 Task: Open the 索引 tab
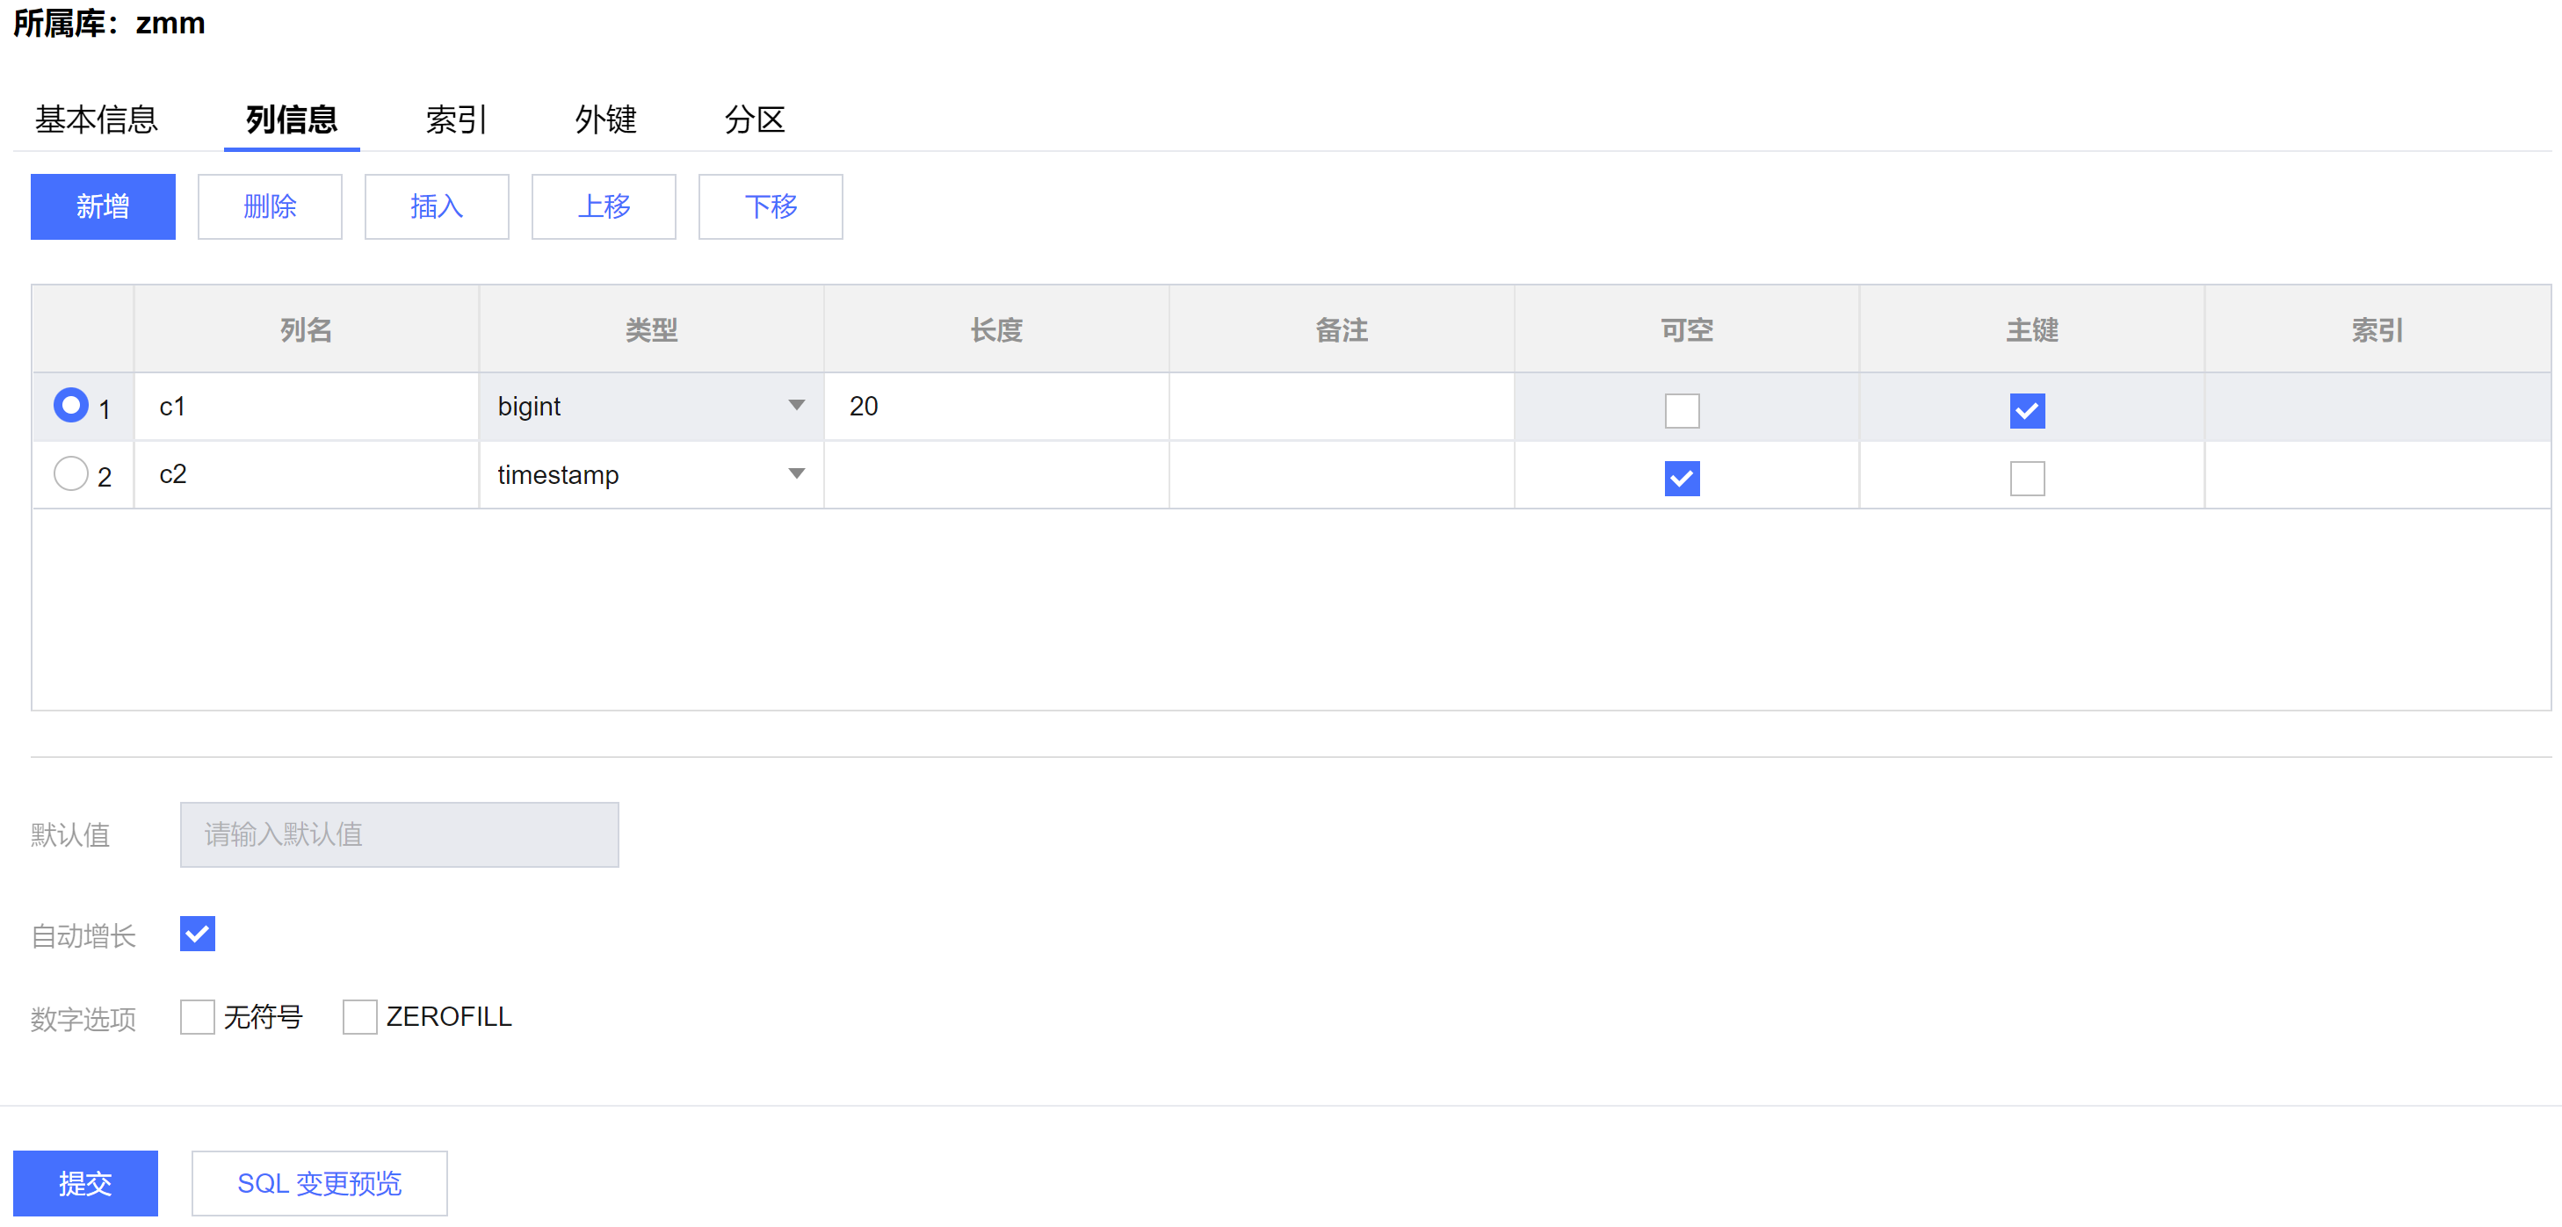(x=455, y=119)
